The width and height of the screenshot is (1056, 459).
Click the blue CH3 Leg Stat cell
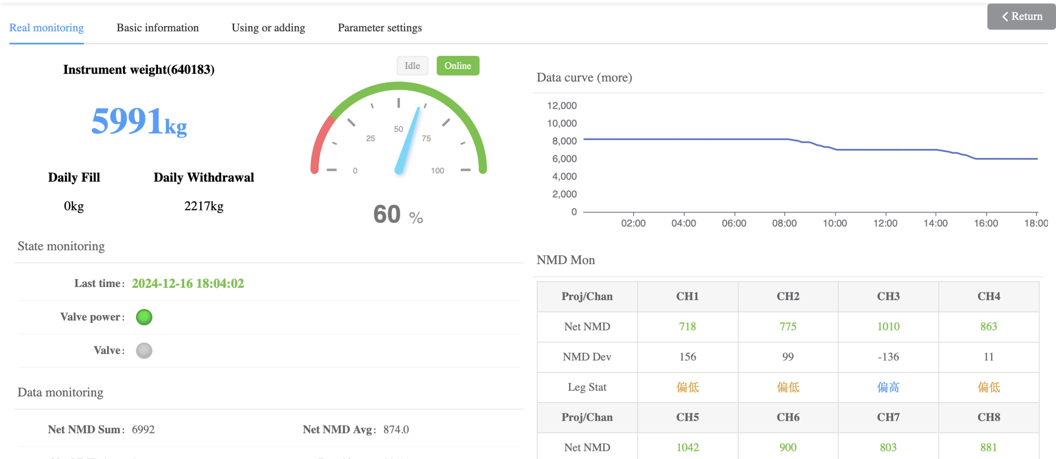(x=888, y=387)
